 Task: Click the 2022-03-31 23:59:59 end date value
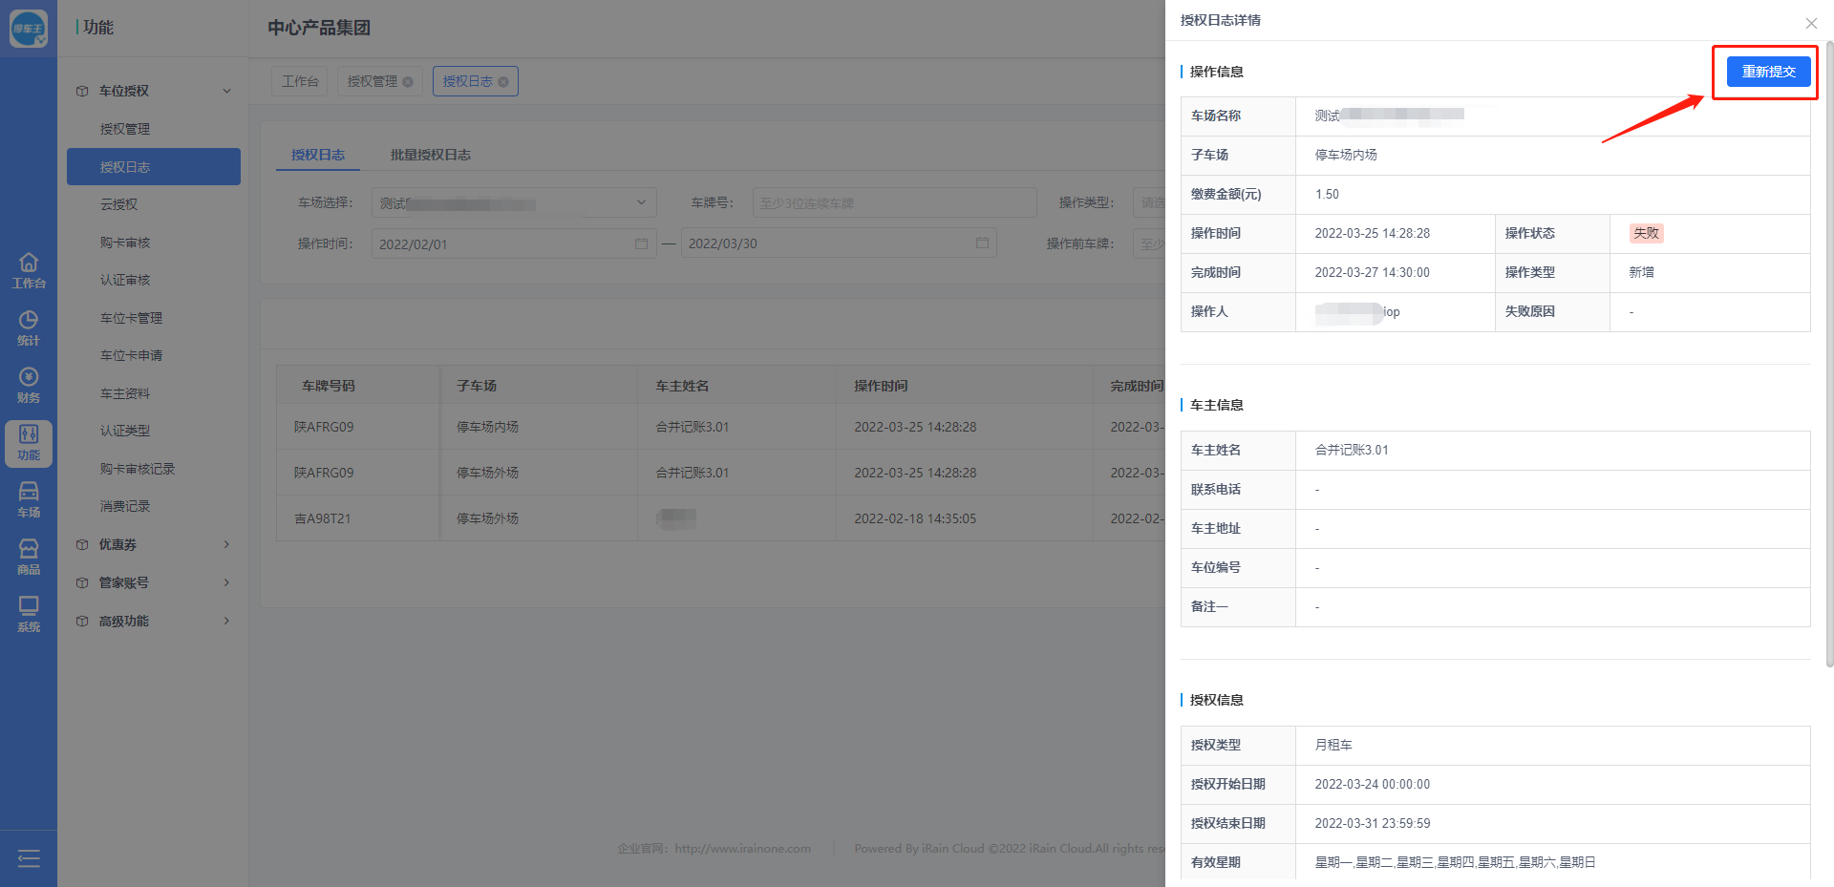(x=1373, y=823)
